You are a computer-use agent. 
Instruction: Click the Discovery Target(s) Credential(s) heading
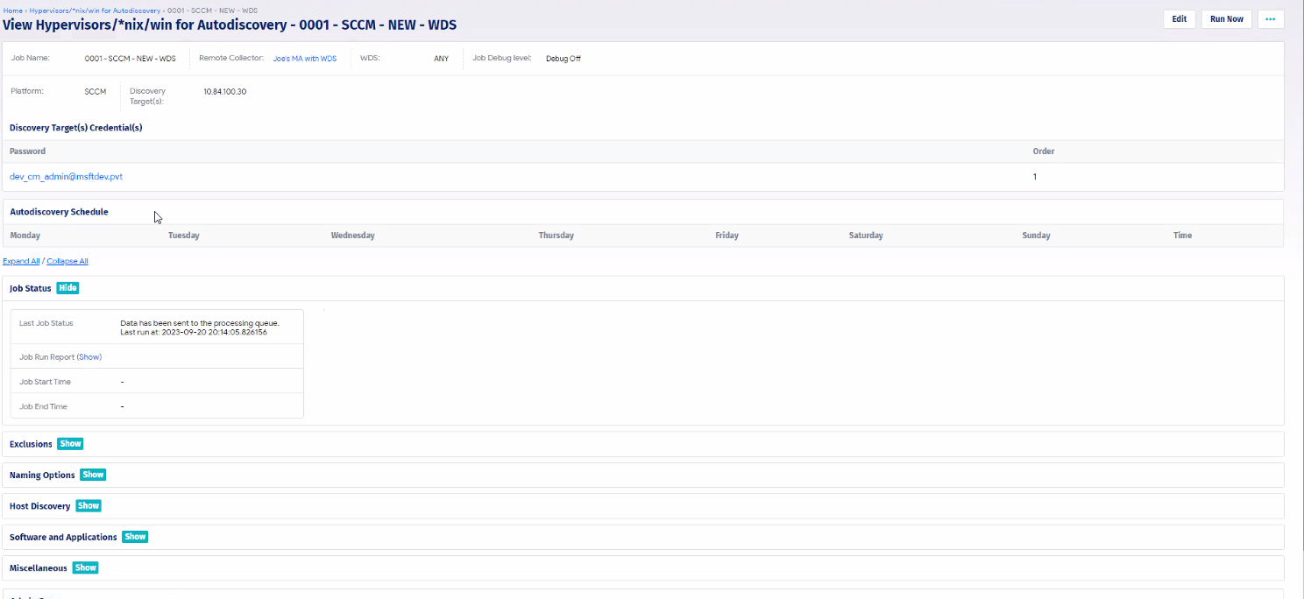tap(75, 127)
